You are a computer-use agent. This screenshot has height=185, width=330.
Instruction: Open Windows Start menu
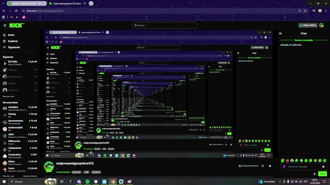(4, 182)
